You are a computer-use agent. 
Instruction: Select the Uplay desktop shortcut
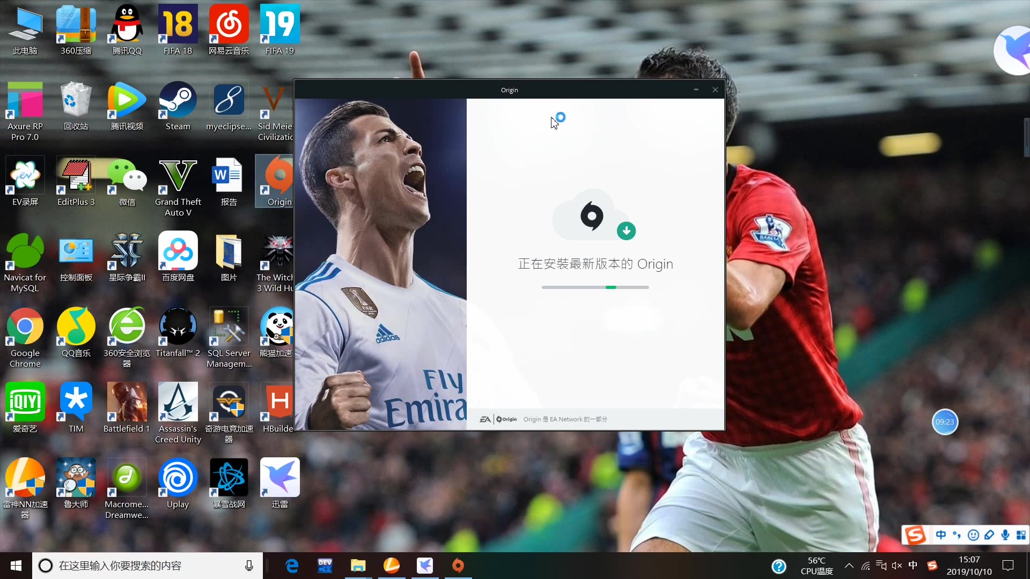[178, 484]
